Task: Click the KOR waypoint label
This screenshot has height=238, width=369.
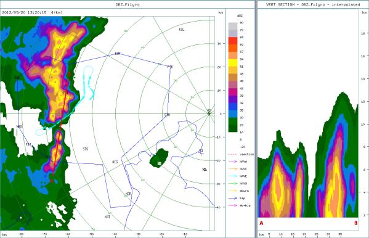Action: click(128, 194)
